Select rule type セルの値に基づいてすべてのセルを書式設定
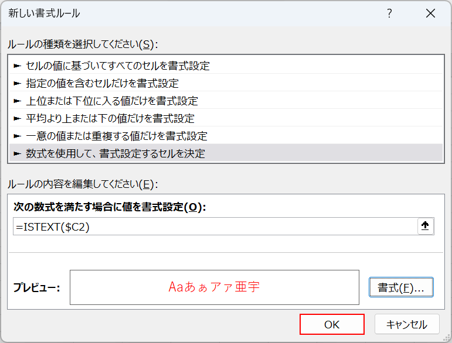 tap(118, 66)
